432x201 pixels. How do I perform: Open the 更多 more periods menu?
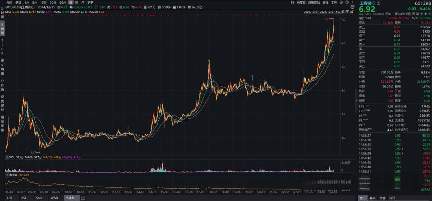pos(90,2)
